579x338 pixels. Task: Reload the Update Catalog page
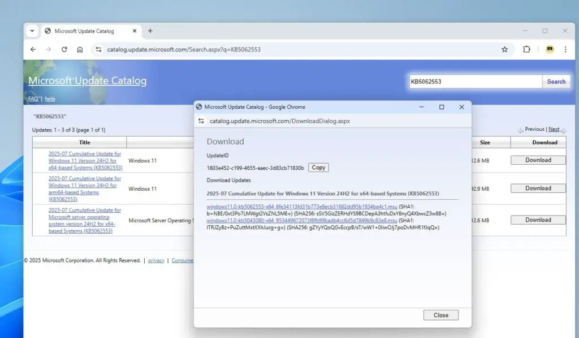click(64, 49)
